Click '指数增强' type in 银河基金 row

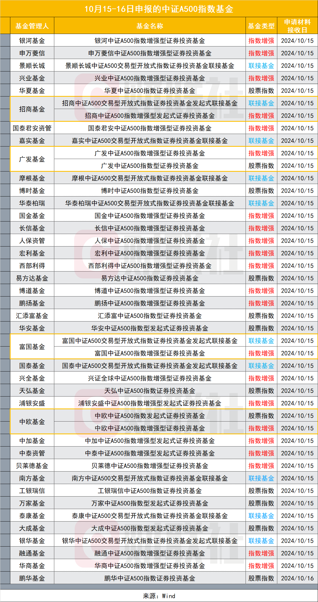click(x=261, y=40)
